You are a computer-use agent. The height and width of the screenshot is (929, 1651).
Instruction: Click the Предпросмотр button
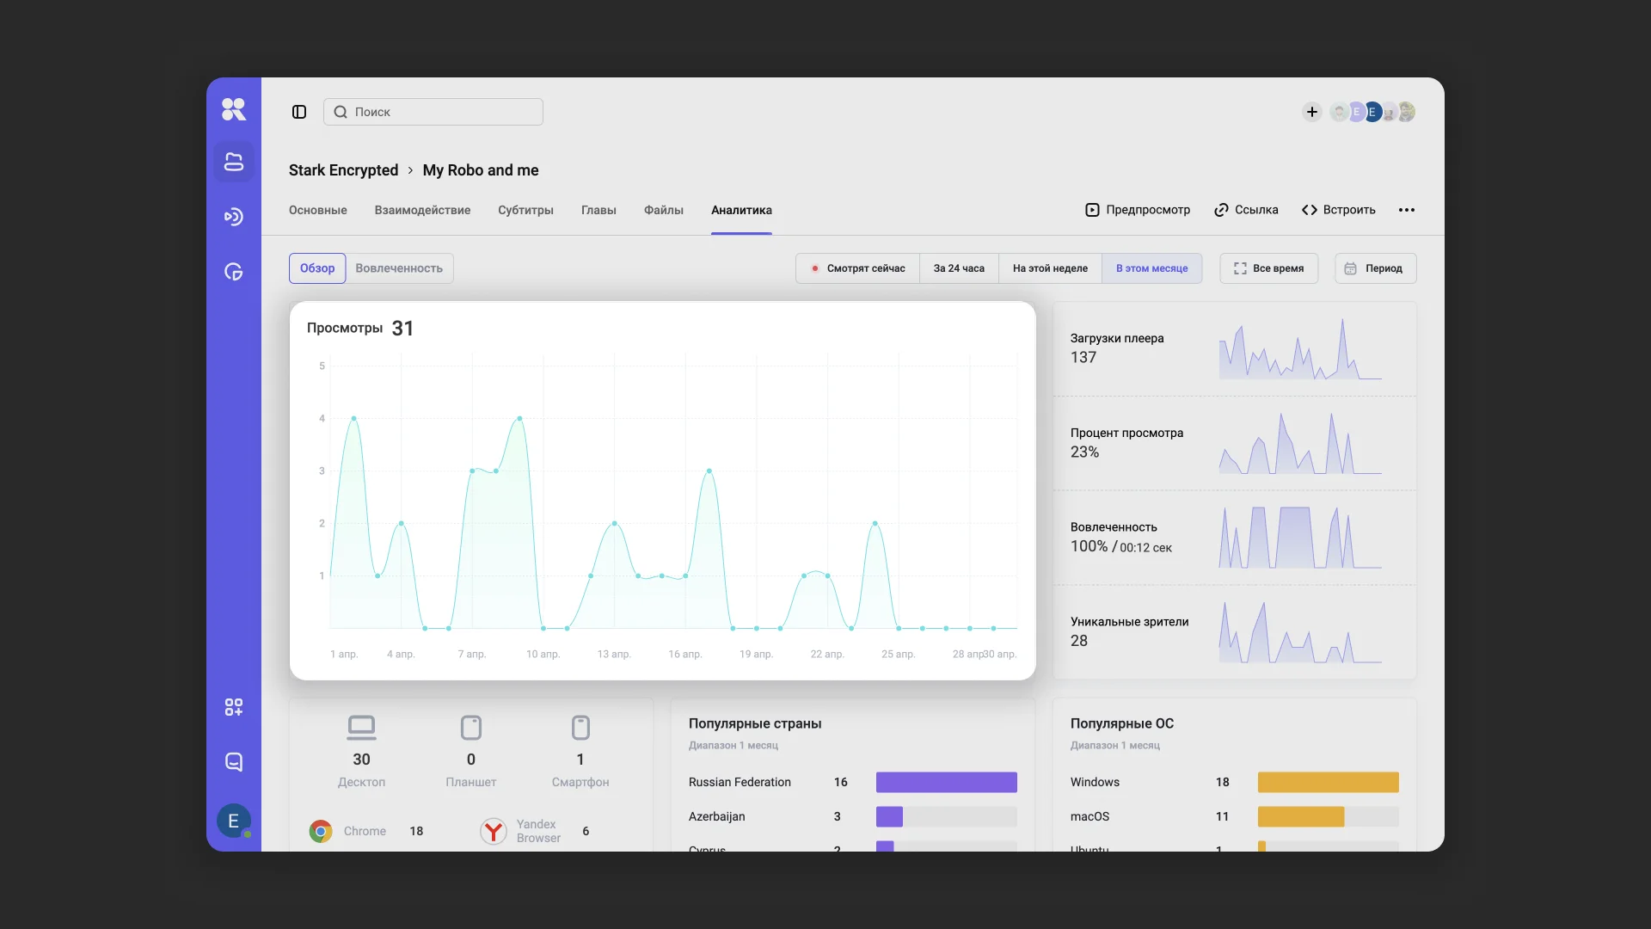point(1138,210)
